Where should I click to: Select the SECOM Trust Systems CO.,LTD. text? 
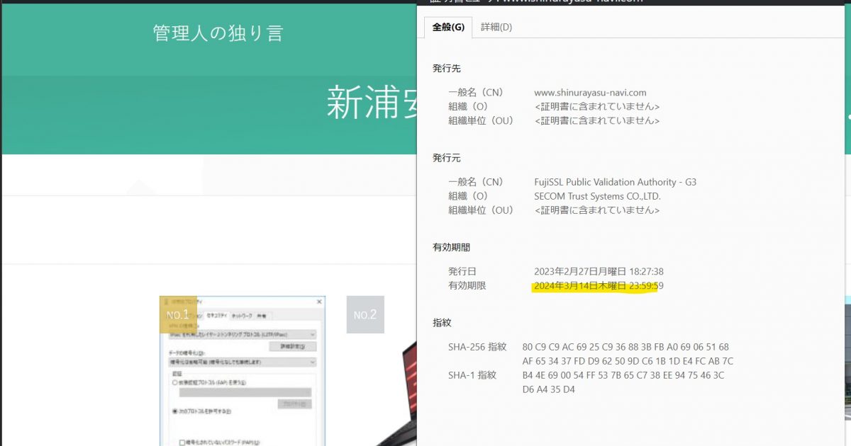pyautogui.click(x=597, y=196)
